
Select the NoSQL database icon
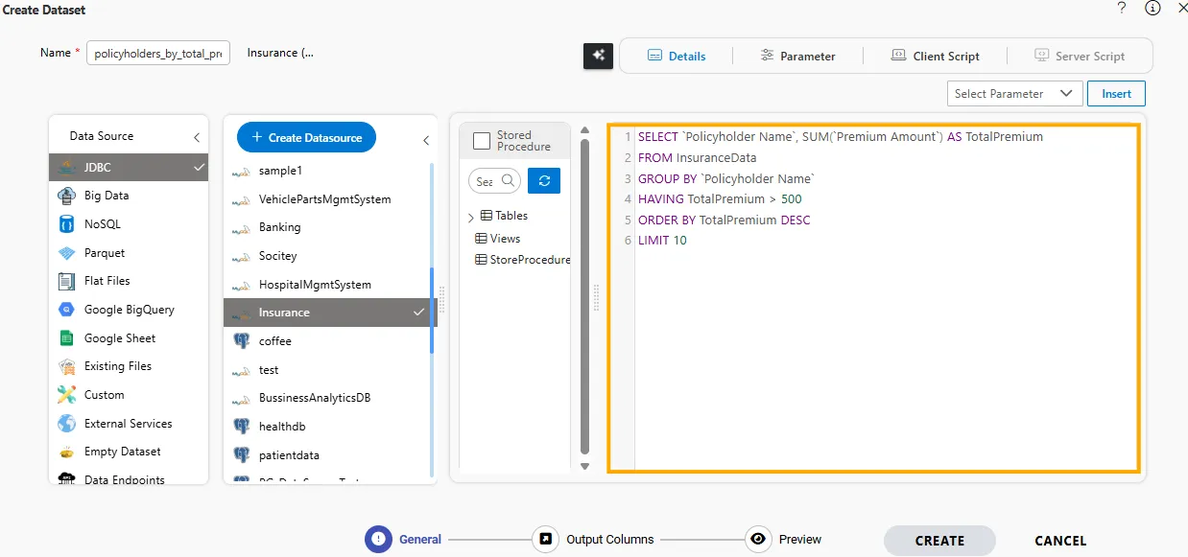(66, 224)
